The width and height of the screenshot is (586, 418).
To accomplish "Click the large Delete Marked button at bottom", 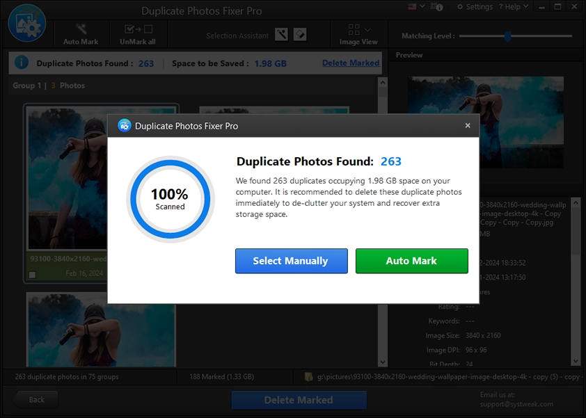I will pos(299,400).
